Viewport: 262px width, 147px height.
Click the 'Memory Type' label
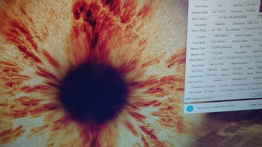(197, 49)
